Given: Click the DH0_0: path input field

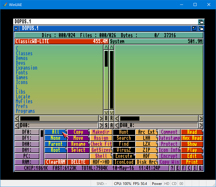Looking at the screenshot, I should [159, 125].
